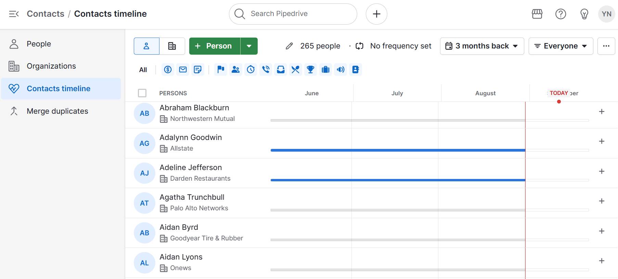Filter timeline by email icon
Image resolution: width=618 pixels, height=279 pixels.
(x=183, y=70)
